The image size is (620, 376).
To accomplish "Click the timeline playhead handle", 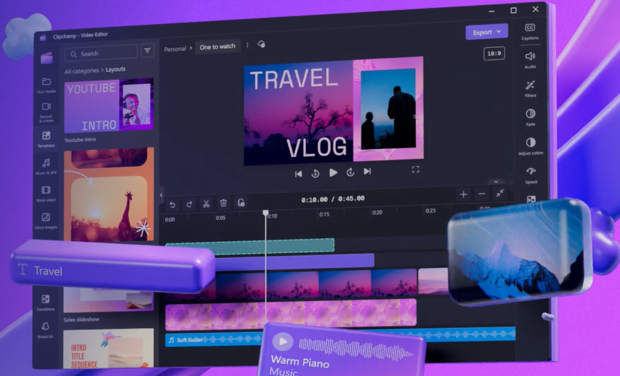I will click(266, 213).
